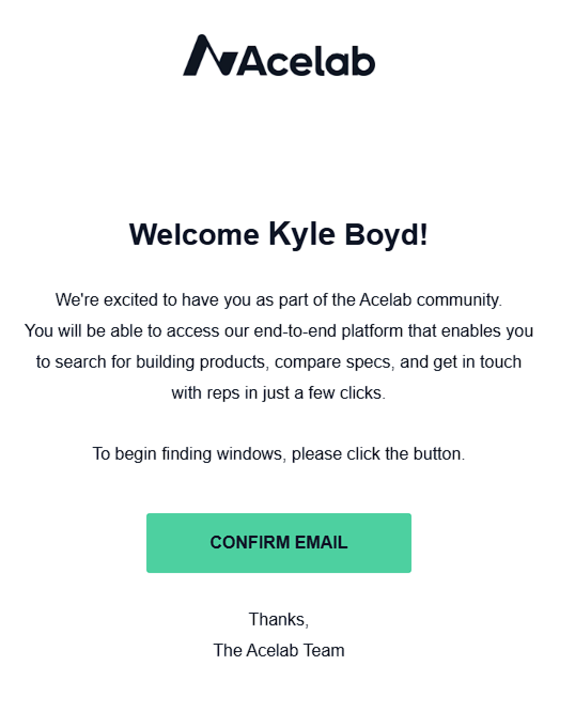Click the "You will be able to access" line
The width and height of the screenshot is (575, 712).
278,331
